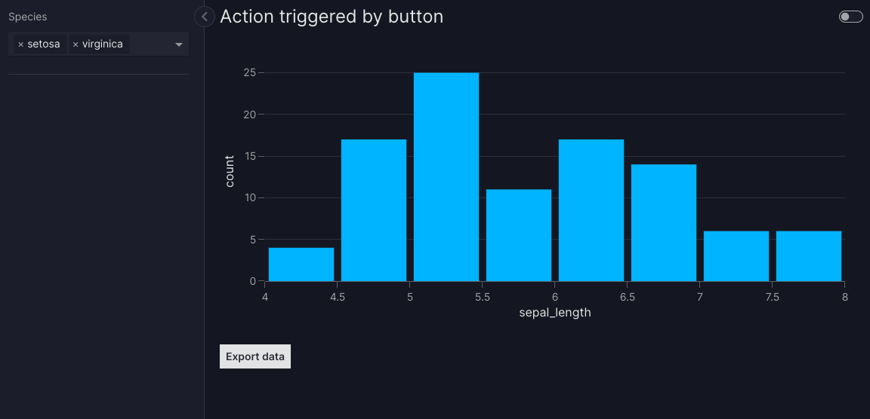Select the histogram bar for 6.5 to 7

click(664, 223)
